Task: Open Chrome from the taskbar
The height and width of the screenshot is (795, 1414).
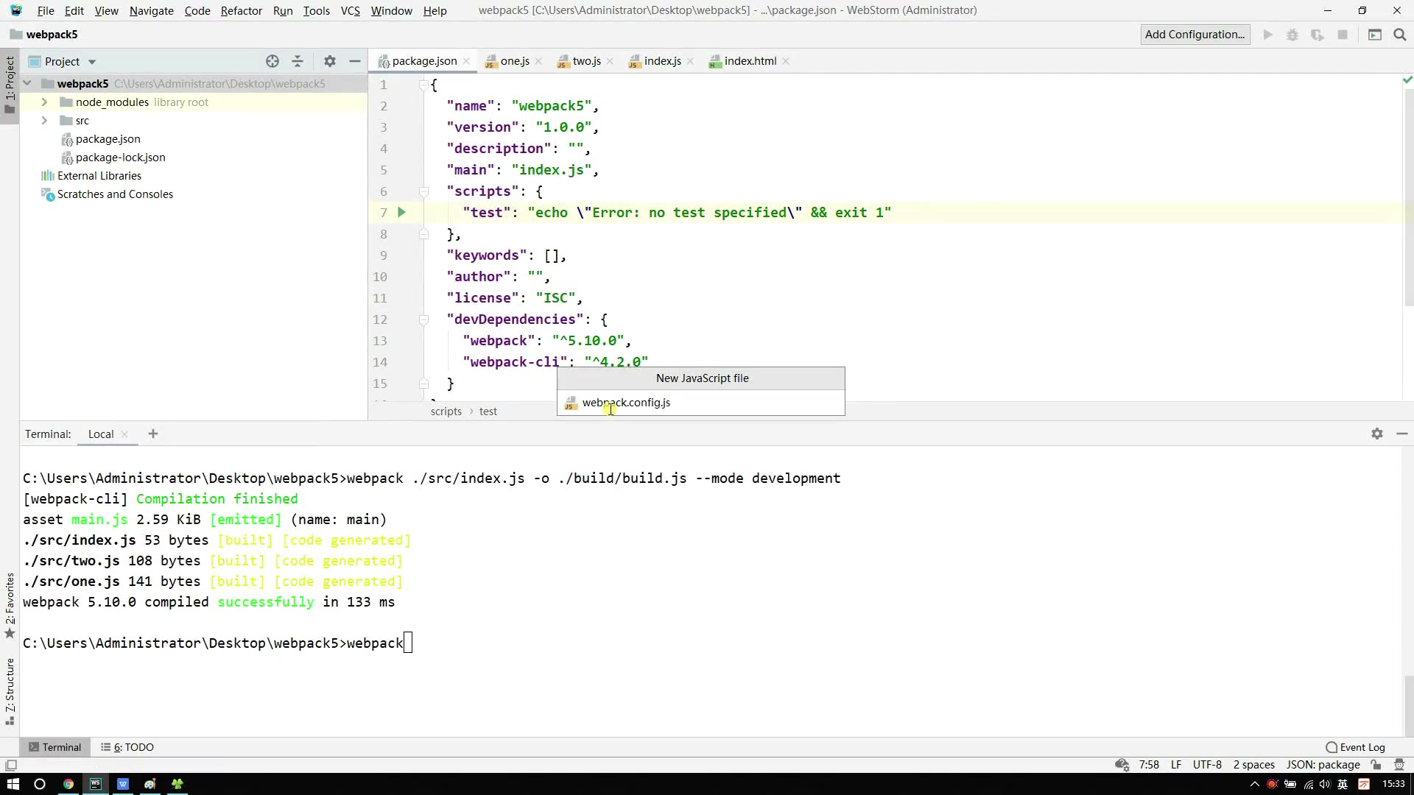Action: (68, 784)
